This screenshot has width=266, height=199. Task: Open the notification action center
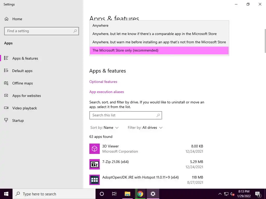tap(258, 194)
